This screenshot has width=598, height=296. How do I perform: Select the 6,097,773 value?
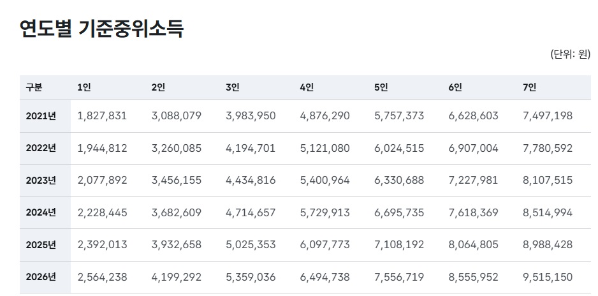coord(325,245)
